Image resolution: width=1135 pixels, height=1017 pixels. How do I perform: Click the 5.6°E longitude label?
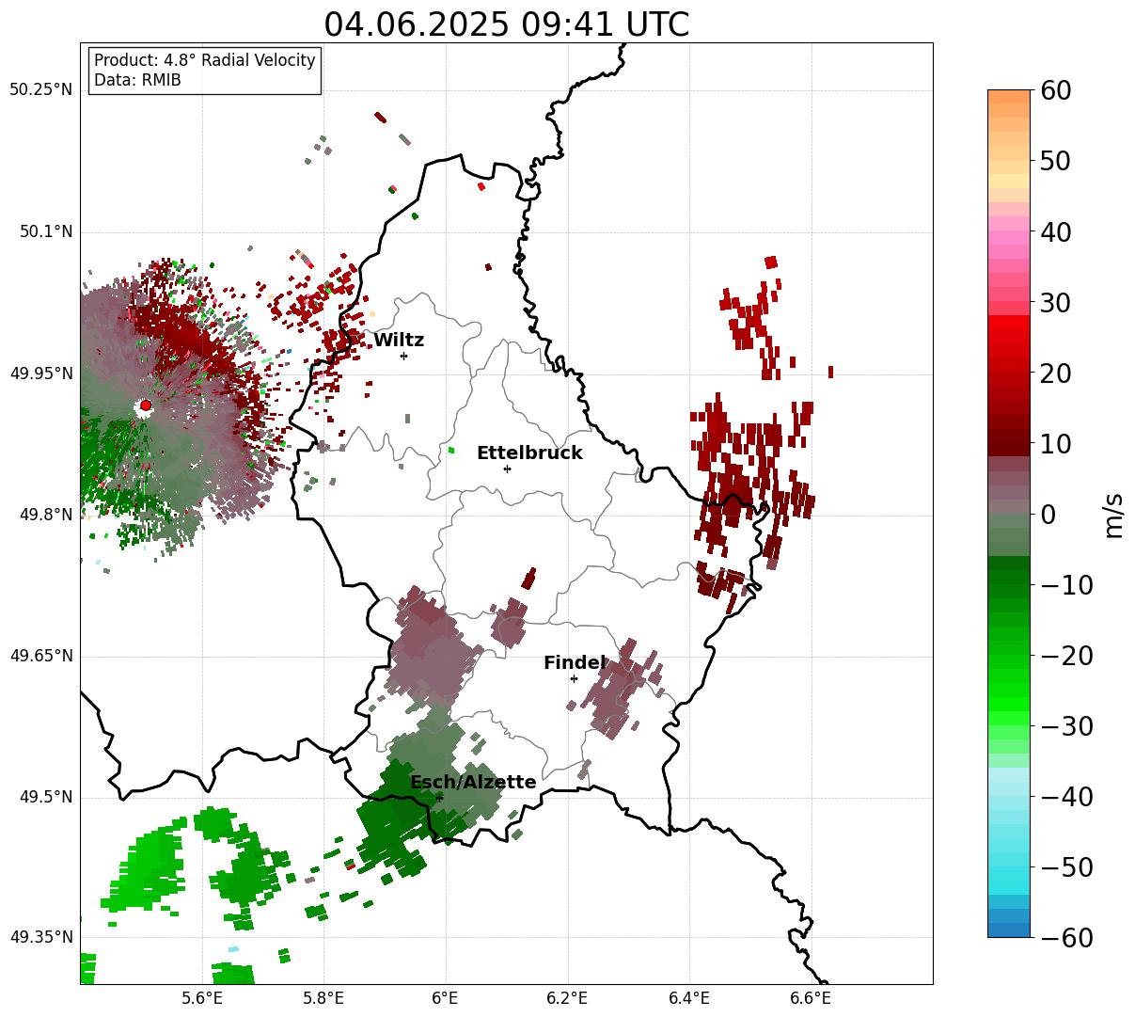pyautogui.click(x=202, y=998)
